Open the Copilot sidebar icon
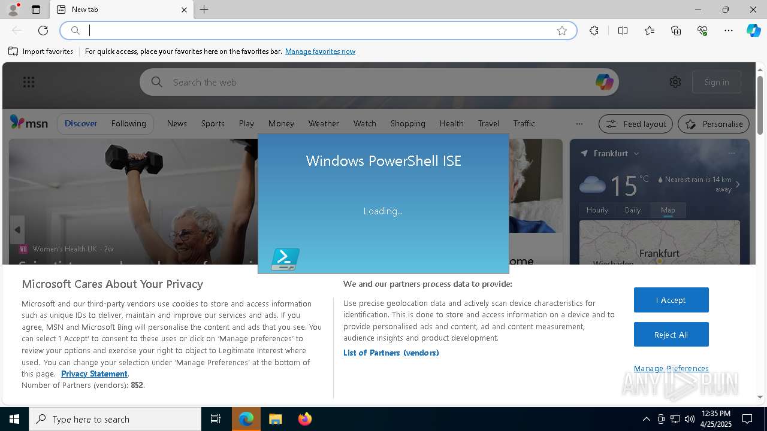767x431 pixels. pos(753,31)
